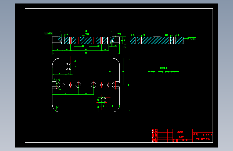Click the part name text 夹具体
233x151 pixels.
click(180, 132)
